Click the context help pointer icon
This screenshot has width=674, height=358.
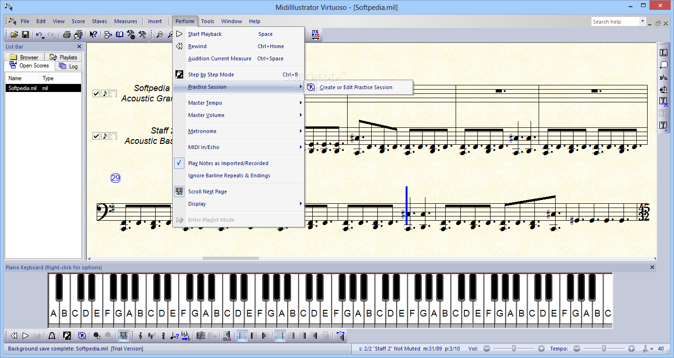pyautogui.click(x=93, y=34)
